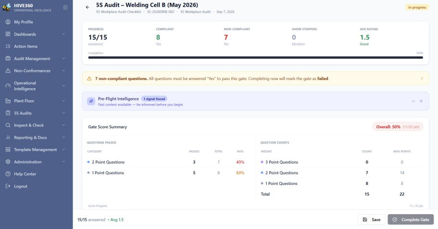Click the Non-Conformances warning triangle icon
This screenshot has width=438, height=229.
[8, 71]
